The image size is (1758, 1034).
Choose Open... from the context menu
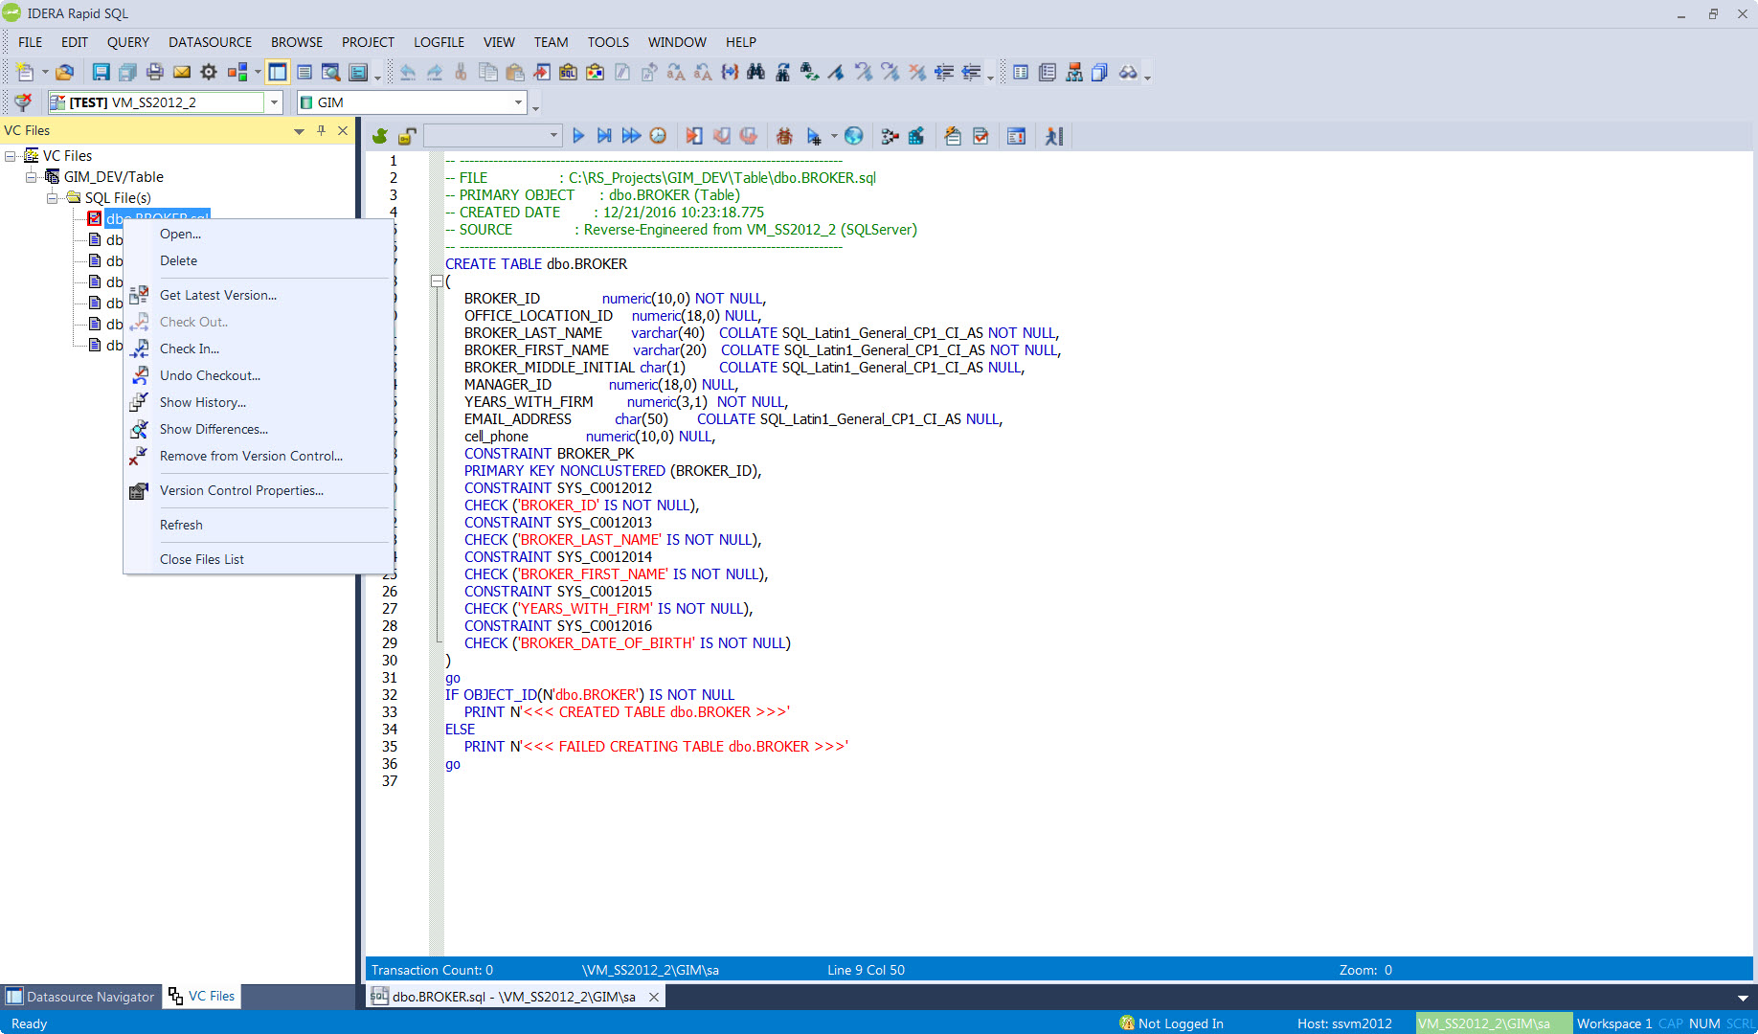pyautogui.click(x=259, y=234)
